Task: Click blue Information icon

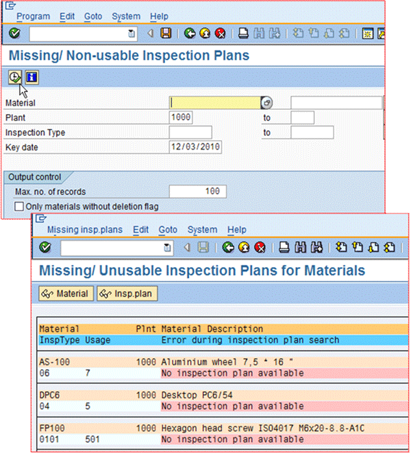Action: click(x=32, y=78)
